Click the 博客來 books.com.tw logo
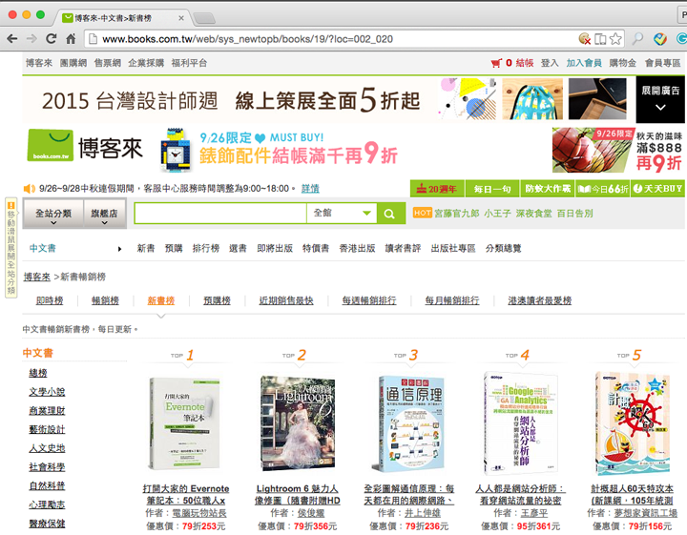The image size is (687, 535). pyautogui.click(x=86, y=145)
